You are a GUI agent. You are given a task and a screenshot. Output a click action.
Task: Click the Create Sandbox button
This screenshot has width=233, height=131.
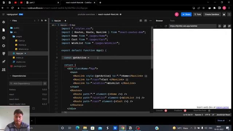click(212, 15)
